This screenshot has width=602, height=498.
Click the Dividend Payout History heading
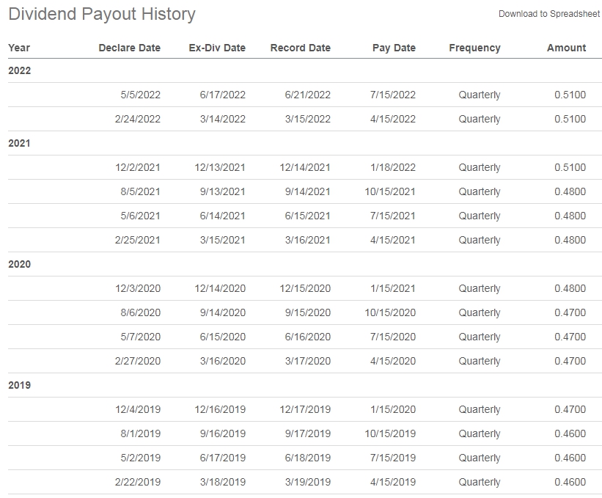[102, 14]
